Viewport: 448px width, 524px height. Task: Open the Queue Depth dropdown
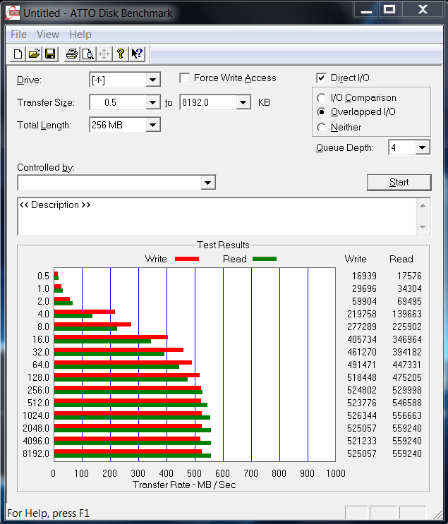click(x=422, y=147)
